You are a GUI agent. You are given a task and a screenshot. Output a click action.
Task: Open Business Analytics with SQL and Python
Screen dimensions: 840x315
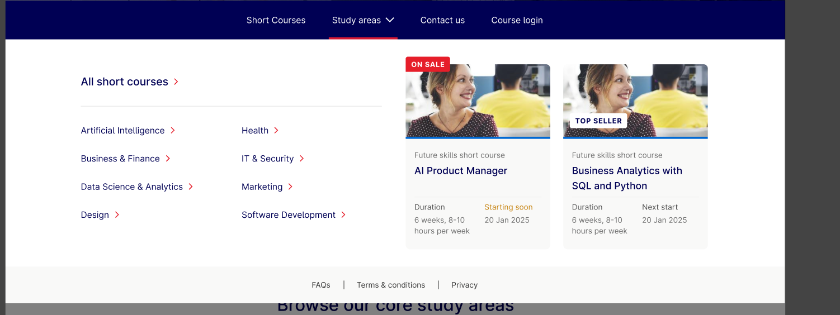[627, 178]
